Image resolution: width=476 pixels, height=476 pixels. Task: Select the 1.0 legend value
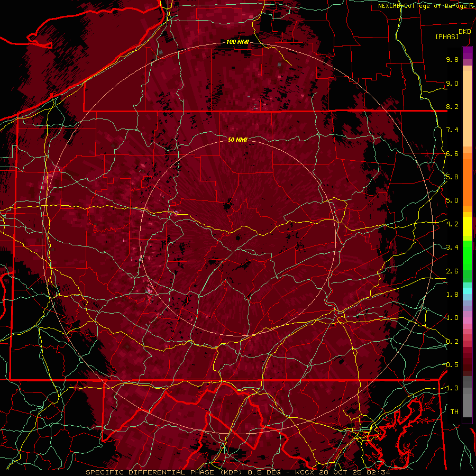click(452, 318)
